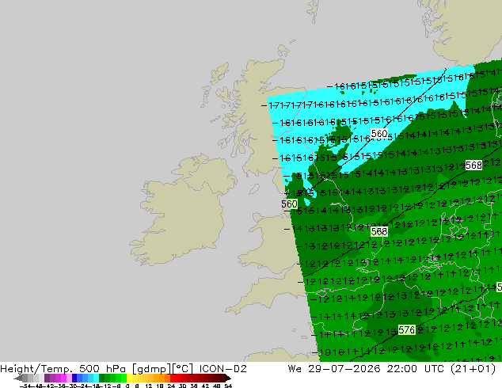The height and width of the screenshot is (388, 502).
Task: Click the date 29-07-2026 in the footer
Action: point(344,369)
